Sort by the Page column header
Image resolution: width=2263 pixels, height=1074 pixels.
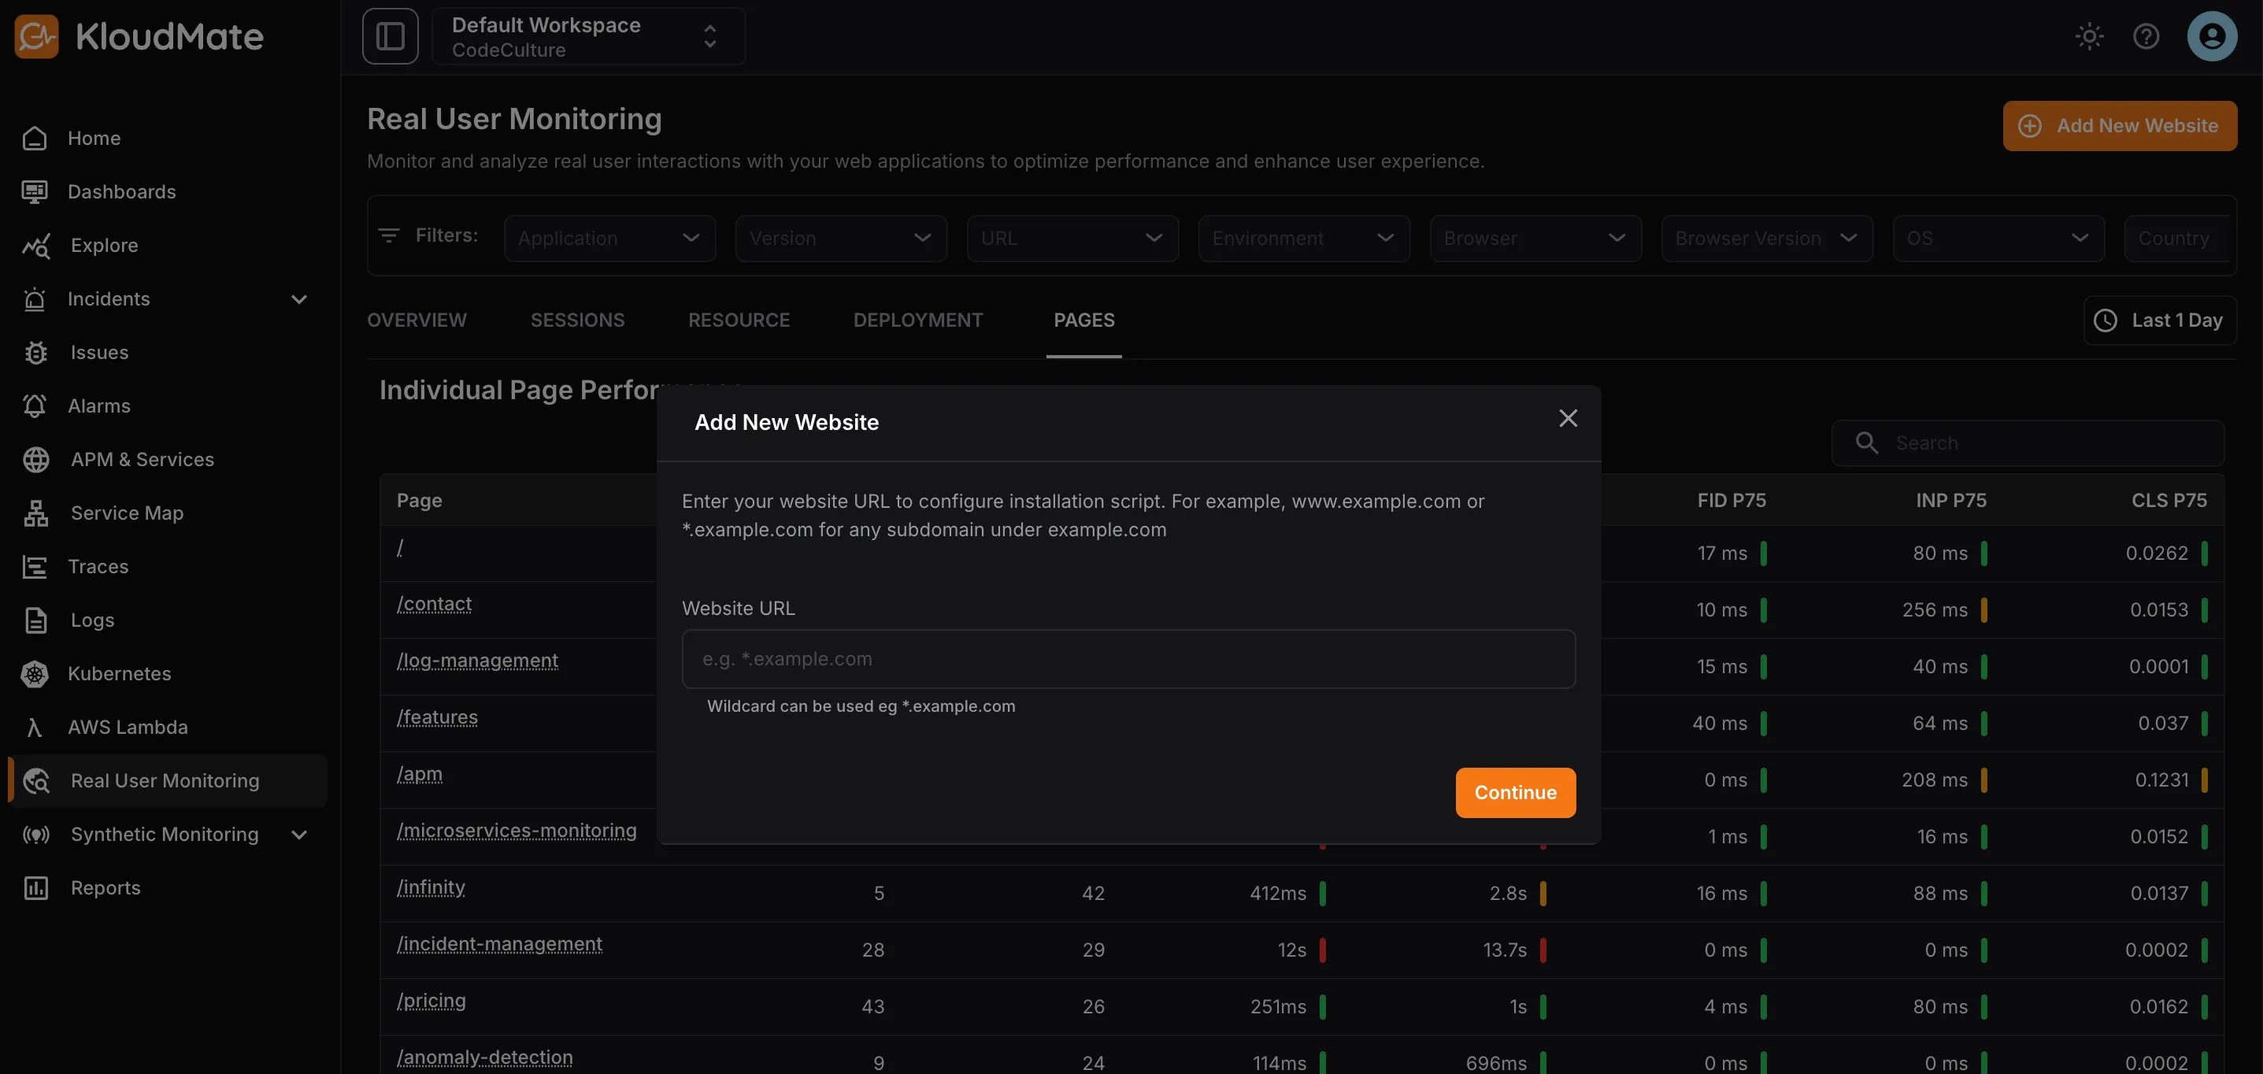click(x=419, y=501)
